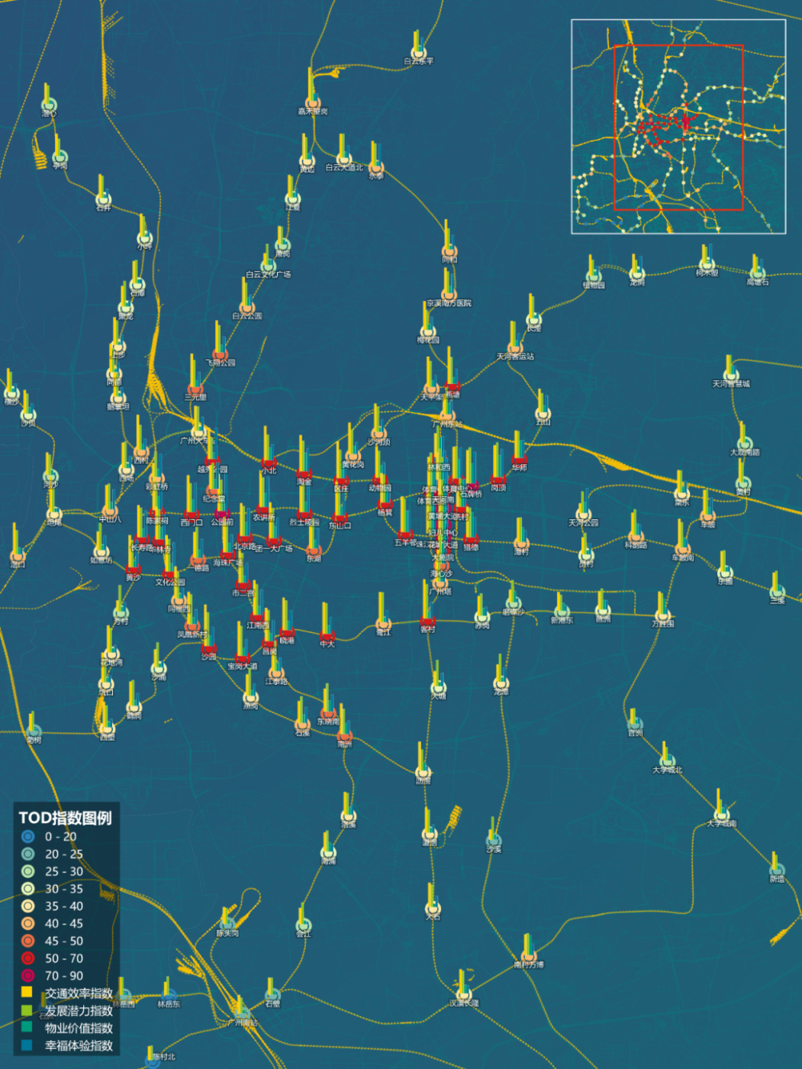Image resolution: width=802 pixels, height=1069 pixels.
Task: Select the 白云文化广场 station marker
Action: (268, 266)
